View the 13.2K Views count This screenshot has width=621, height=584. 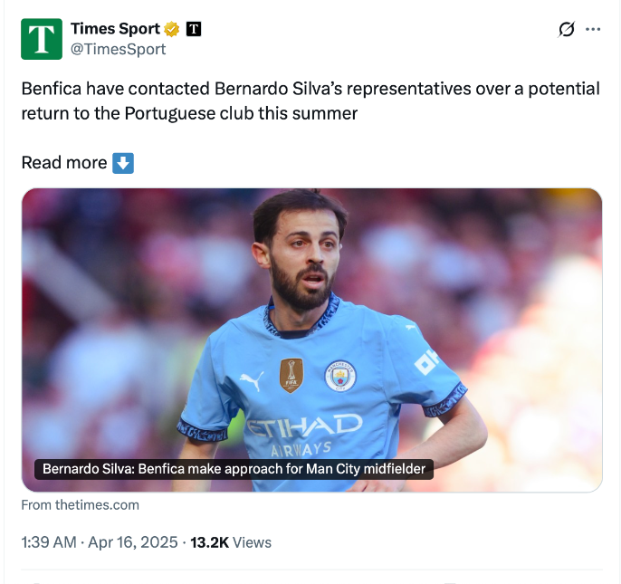pyautogui.click(x=231, y=542)
